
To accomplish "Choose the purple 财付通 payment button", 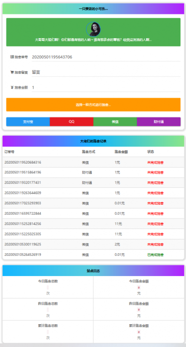I will 159,122.
